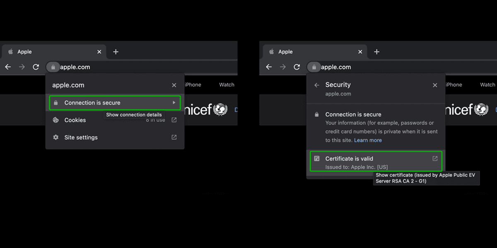497x248 pixels.
Task: Open a new tab in the right browser window
Action: pyautogui.click(x=377, y=52)
